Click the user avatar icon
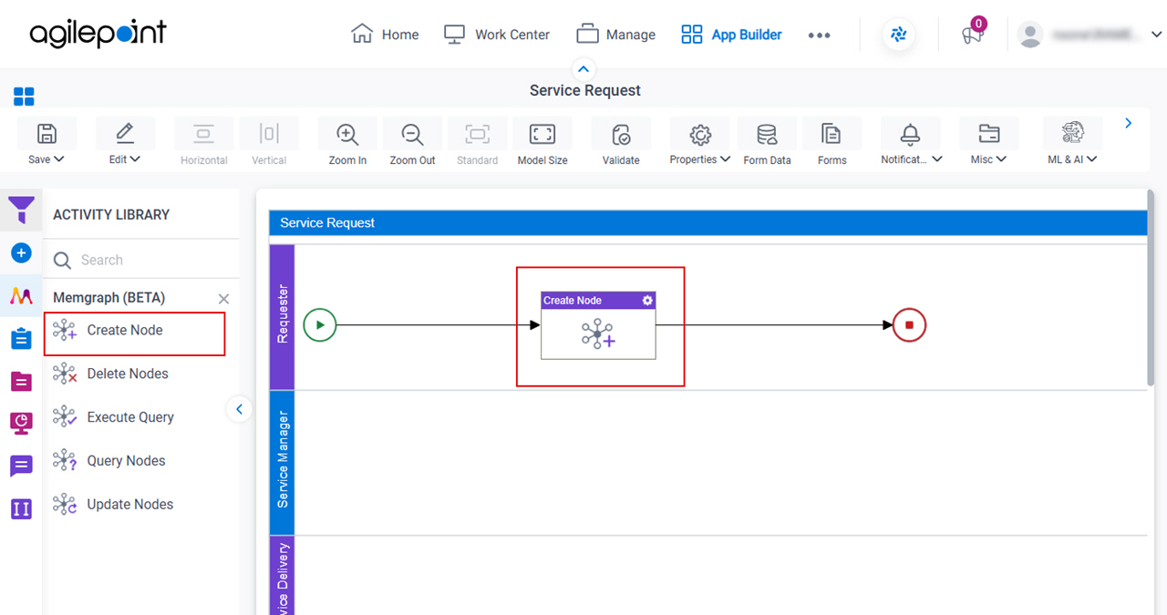The width and height of the screenshot is (1167, 615). point(1030,35)
